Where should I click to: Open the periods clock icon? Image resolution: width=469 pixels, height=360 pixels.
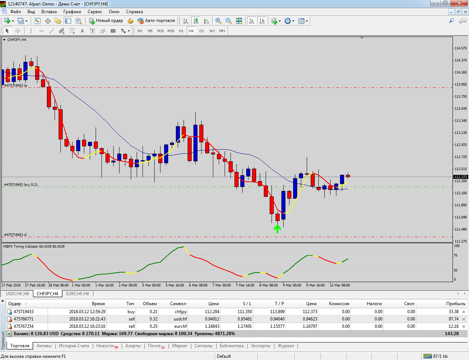point(288,21)
